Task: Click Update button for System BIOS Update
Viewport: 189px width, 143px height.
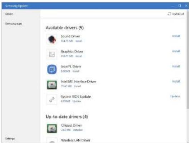Action: tap(175, 96)
